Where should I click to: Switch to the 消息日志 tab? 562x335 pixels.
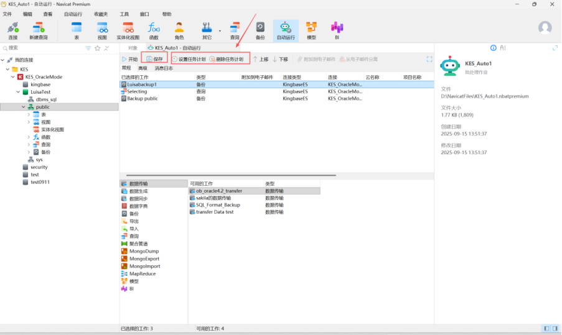click(x=164, y=68)
